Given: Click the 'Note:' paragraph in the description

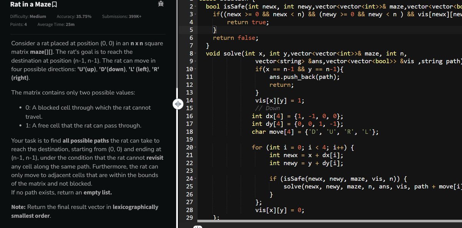Looking at the screenshot, I should 85,211.
